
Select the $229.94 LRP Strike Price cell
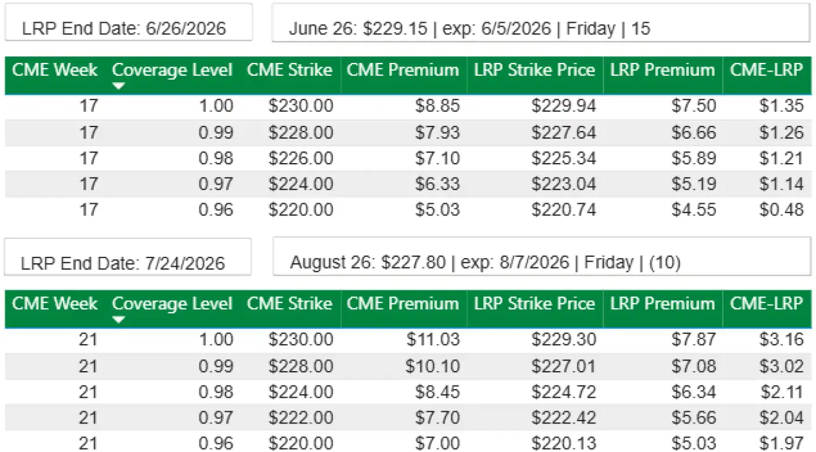564,106
